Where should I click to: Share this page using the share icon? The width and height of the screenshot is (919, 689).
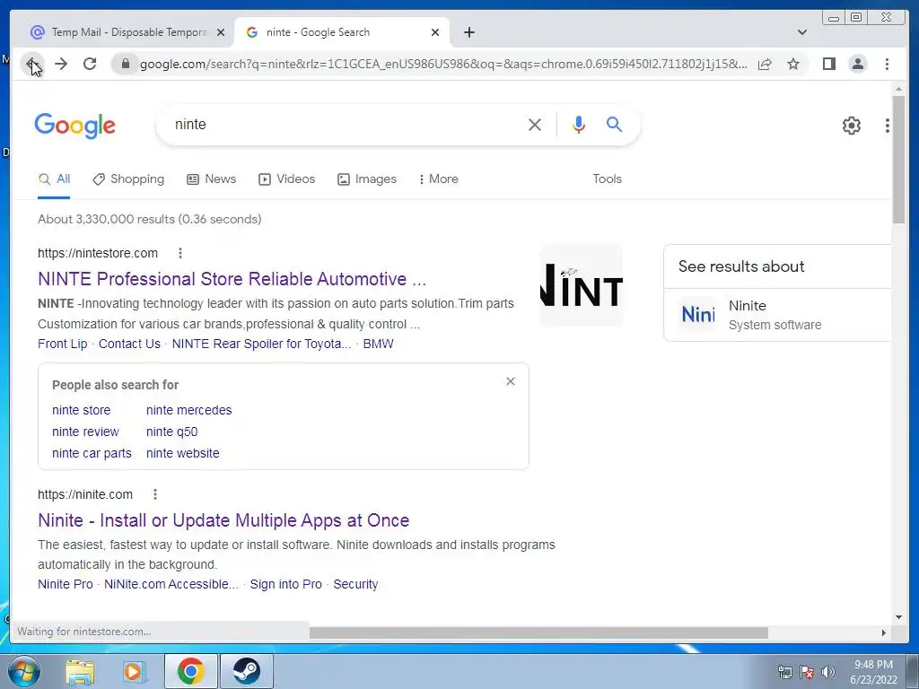pyautogui.click(x=765, y=64)
